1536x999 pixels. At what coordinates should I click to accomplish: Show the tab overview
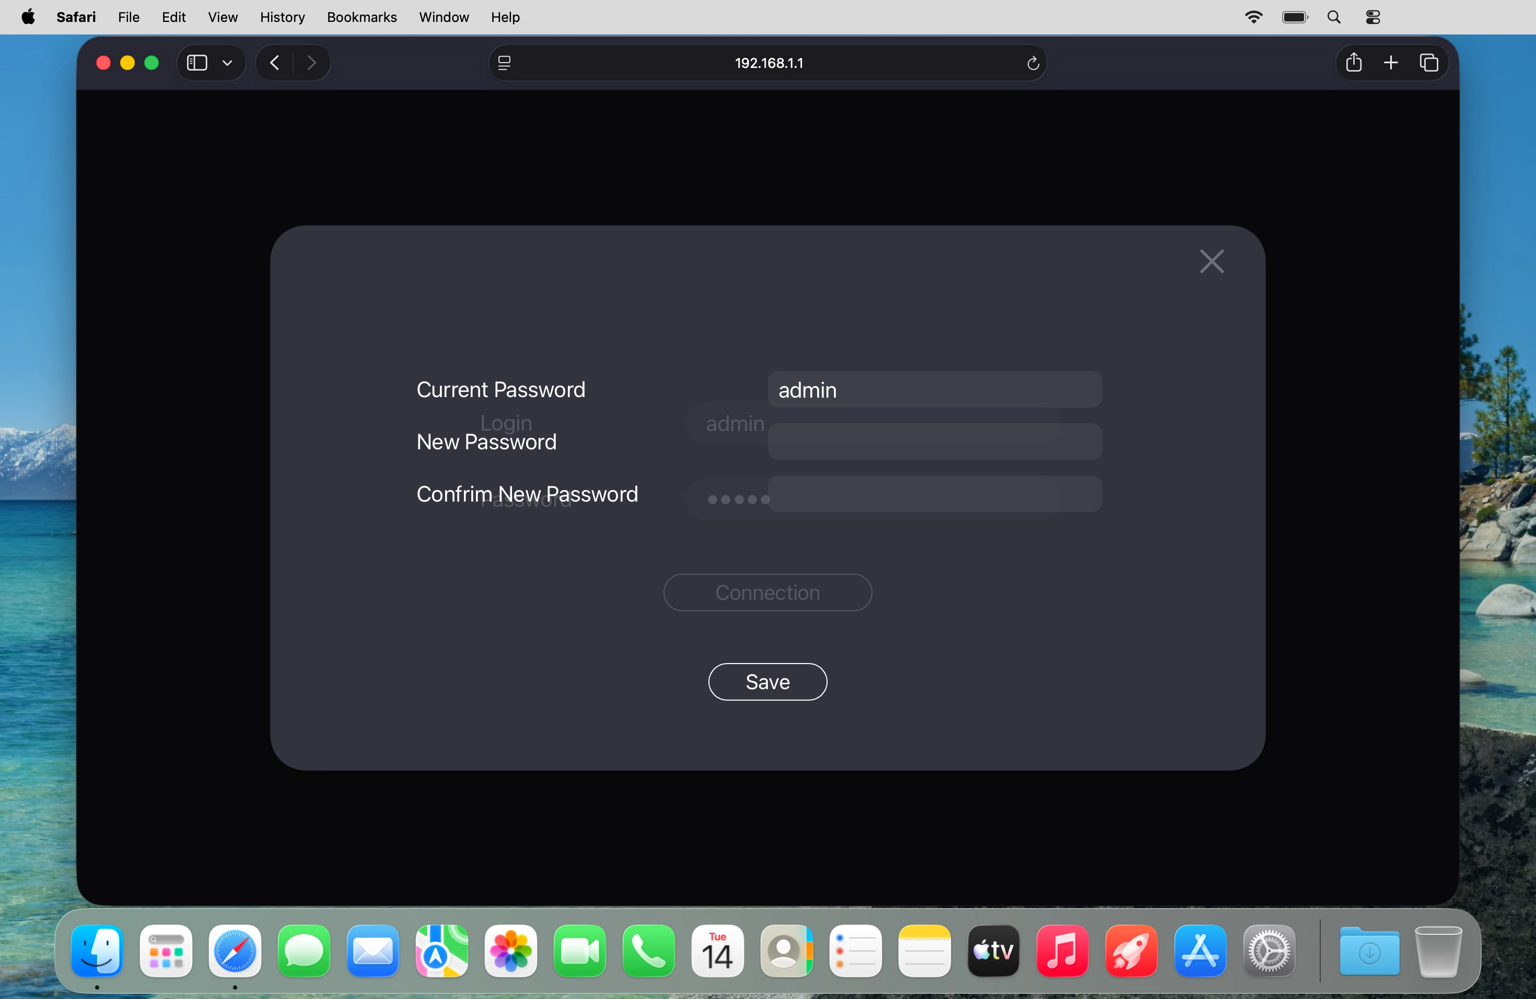1429,63
